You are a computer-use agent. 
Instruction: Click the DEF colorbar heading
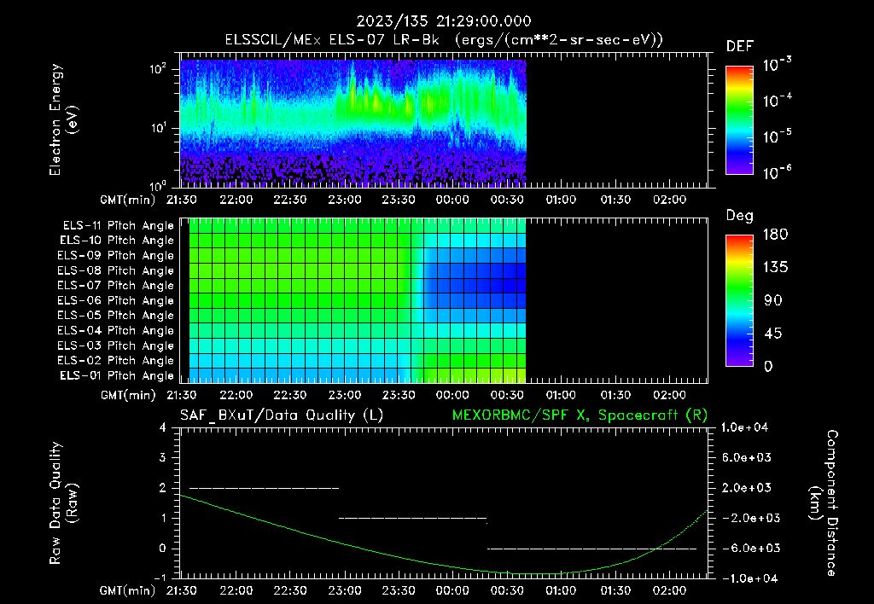(x=740, y=46)
